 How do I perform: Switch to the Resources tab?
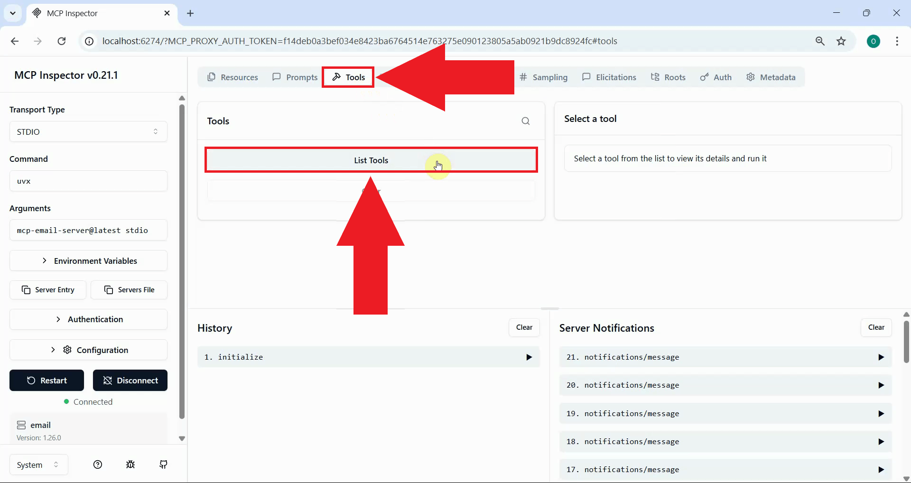click(232, 77)
